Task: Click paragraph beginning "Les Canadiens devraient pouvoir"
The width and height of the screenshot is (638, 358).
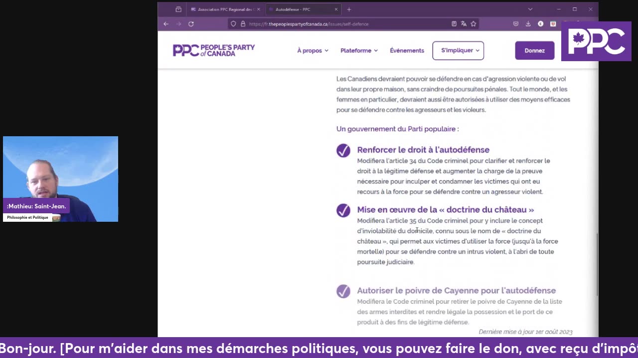Action: [453, 94]
